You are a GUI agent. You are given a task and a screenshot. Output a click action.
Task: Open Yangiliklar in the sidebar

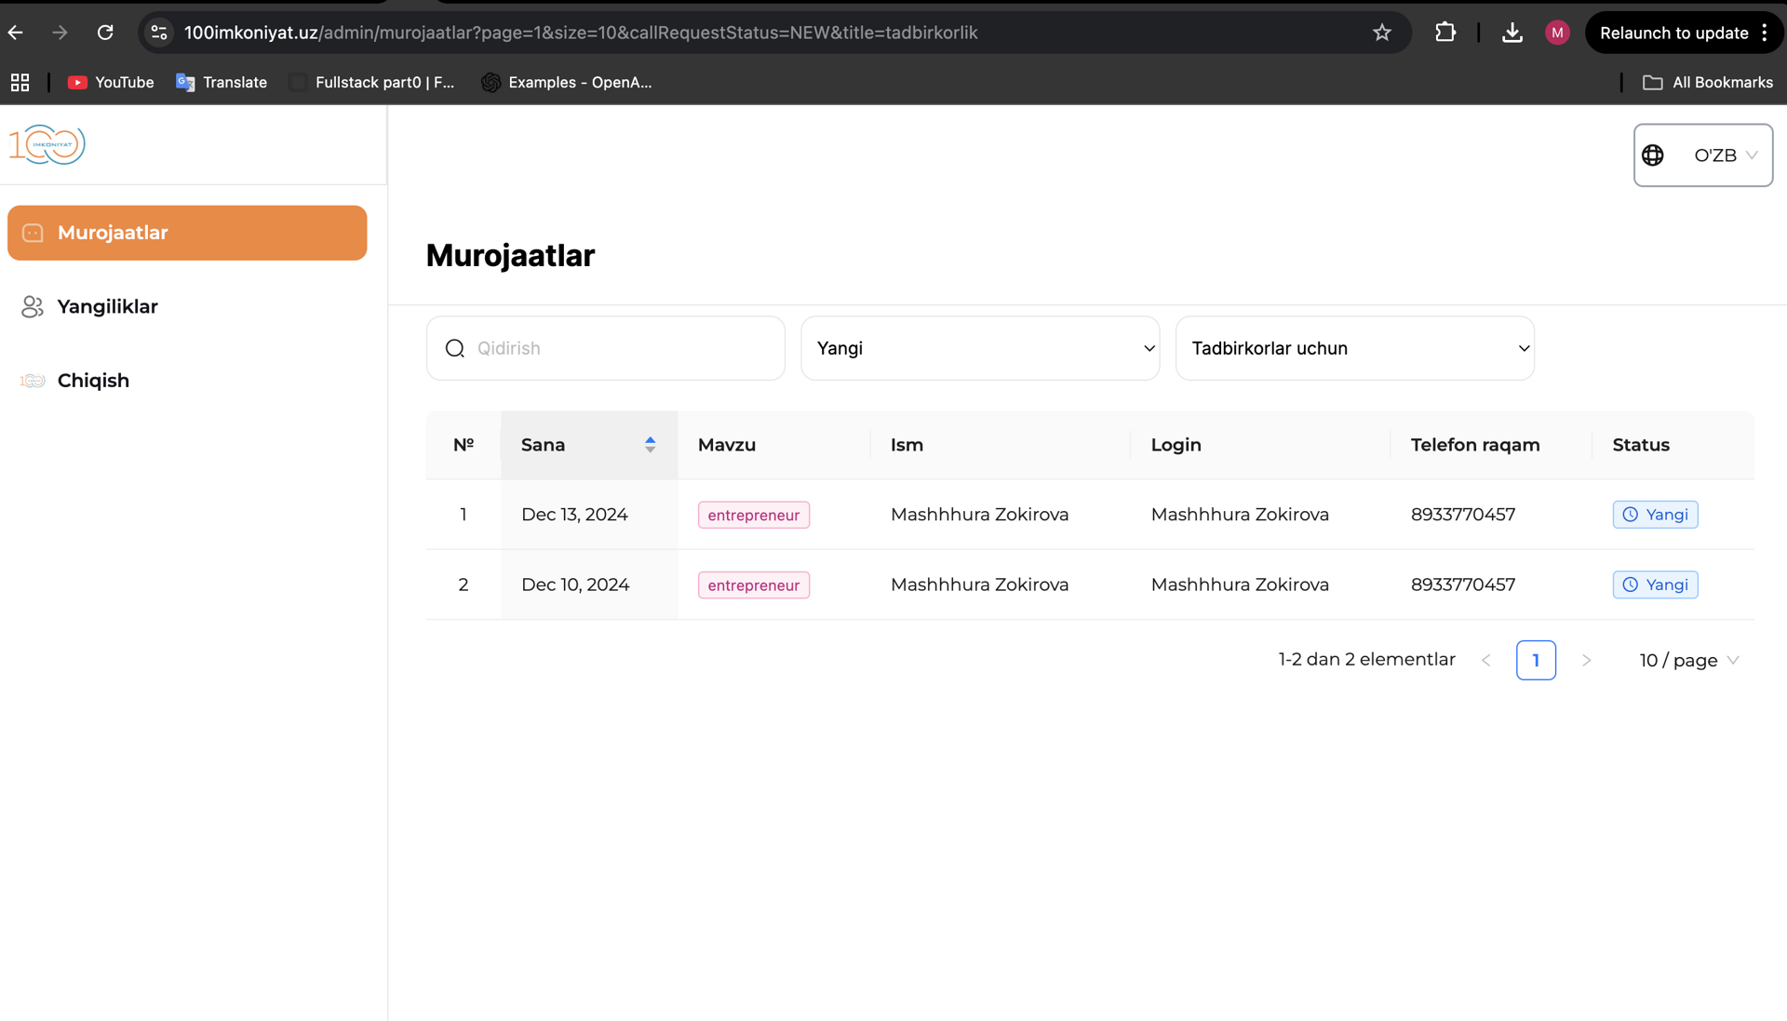[107, 306]
